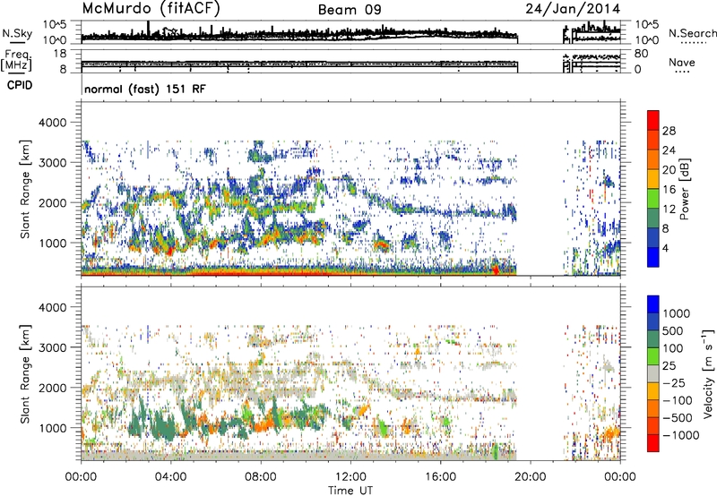Click the '-1000' tick on Velocity colorbar
The height and width of the screenshot is (496, 717).
(681, 435)
